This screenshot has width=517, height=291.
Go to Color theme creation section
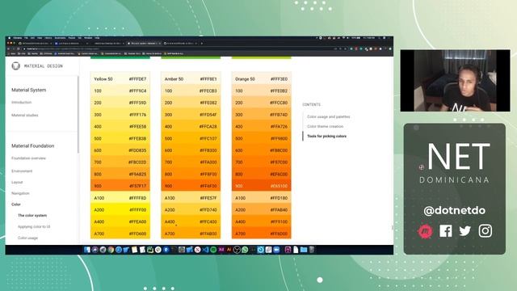pos(325,126)
